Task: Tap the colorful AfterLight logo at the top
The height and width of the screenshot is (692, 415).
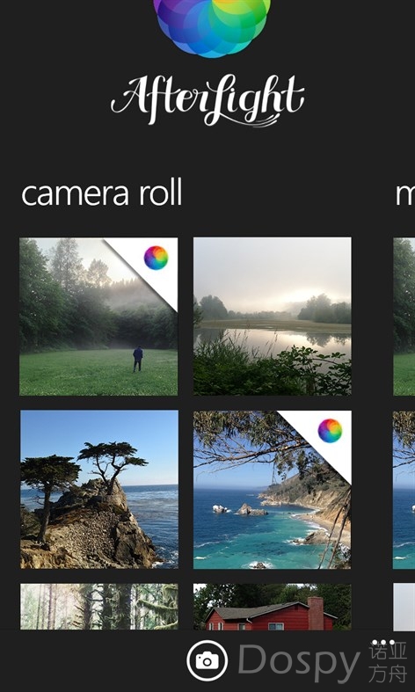Action: (212, 27)
